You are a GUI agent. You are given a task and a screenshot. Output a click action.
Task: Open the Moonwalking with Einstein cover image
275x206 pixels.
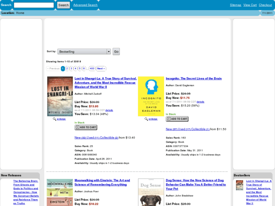point(60,192)
